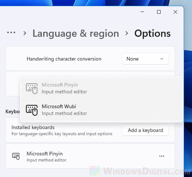This screenshot has width=192, height=177.
Task: Click 'For language-specific key layouts' description text
Action: pos(62,134)
